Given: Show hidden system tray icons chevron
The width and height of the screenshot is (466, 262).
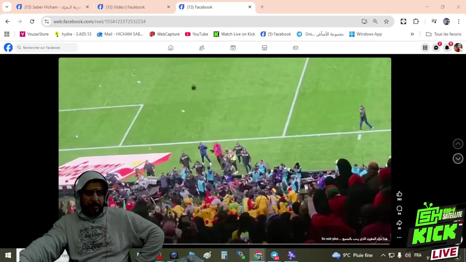Looking at the screenshot, I should [x=383, y=255].
